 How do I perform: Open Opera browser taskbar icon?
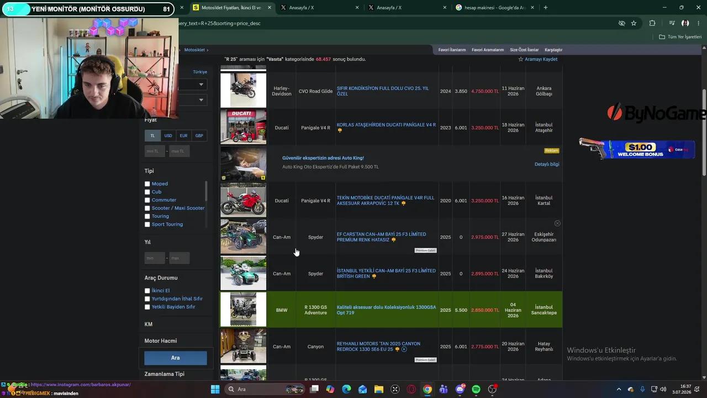pyautogui.click(x=411, y=389)
